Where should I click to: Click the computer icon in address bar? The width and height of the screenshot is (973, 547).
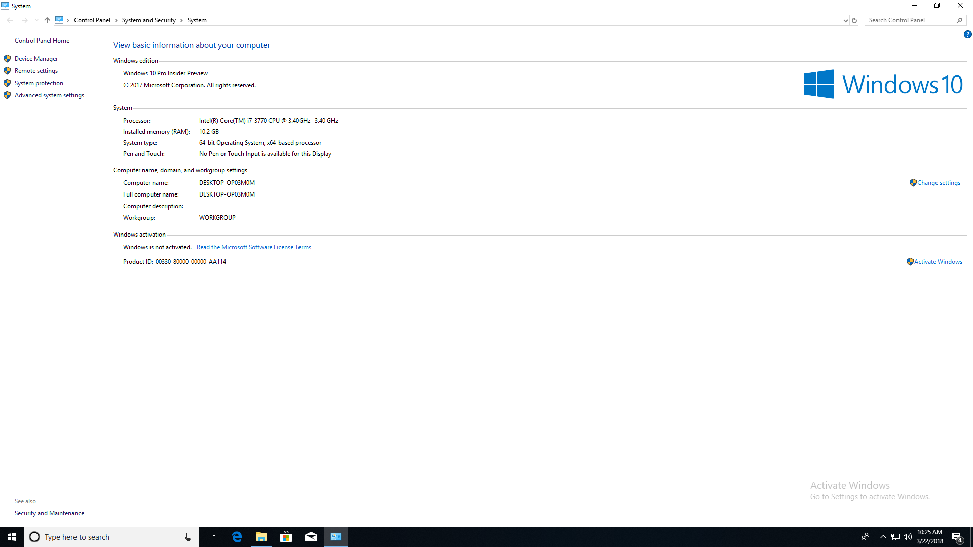[59, 20]
